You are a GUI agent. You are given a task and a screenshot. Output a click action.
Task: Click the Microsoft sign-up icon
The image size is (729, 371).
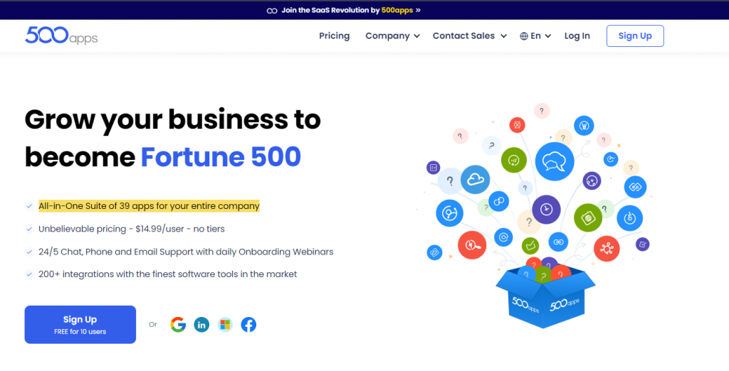click(x=225, y=325)
